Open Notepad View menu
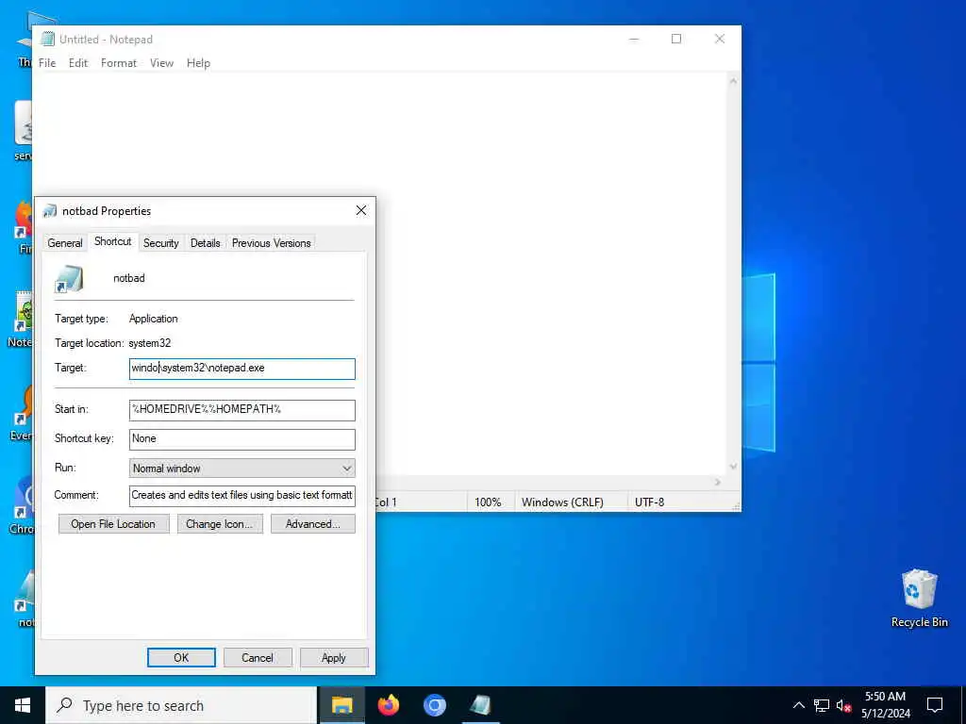 (x=161, y=63)
